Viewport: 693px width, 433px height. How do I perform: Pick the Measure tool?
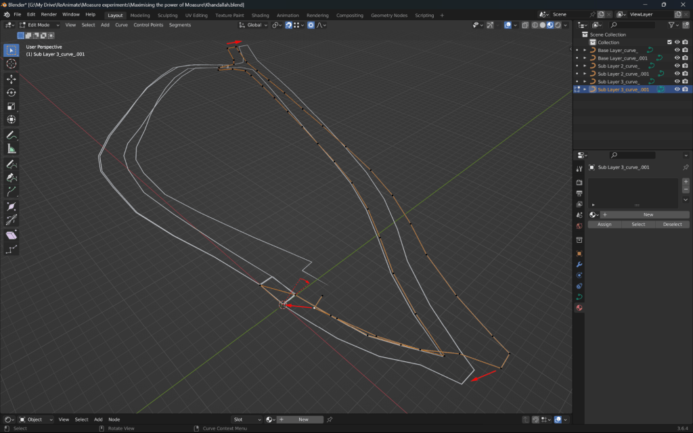(12, 149)
